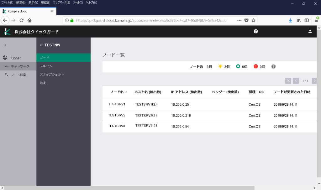Open the TESTSRV1 node entry
Image resolution: width=321 pixels, height=190 pixels.
click(117, 104)
